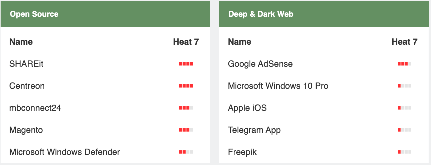This screenshot has height=165, width=431.
Task: Click Microsoft Windows 10 Pro heat indicator
Action: [x=405, y=86]
